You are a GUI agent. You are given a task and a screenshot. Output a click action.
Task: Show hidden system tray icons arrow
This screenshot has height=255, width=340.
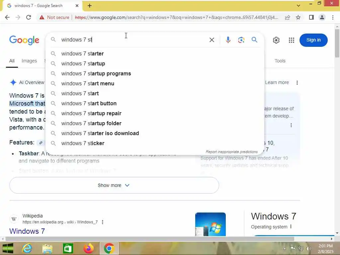285,248
